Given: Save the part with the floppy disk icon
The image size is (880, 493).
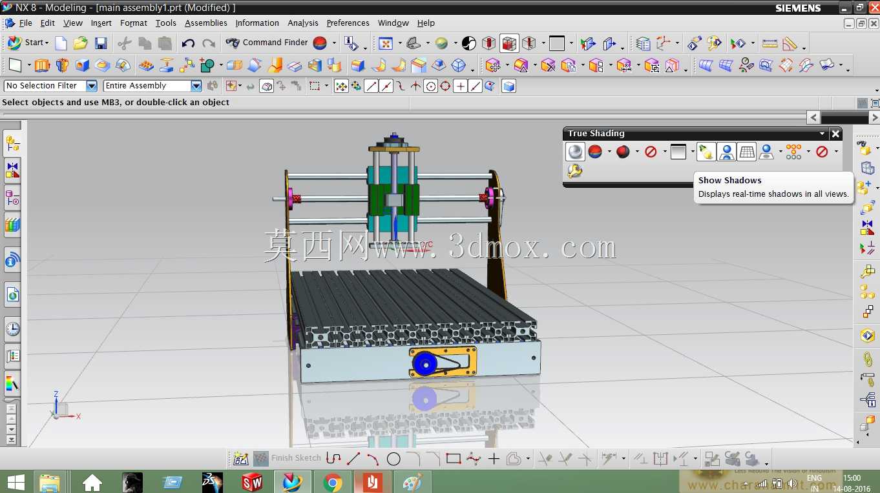Looking at the screenshot, I should [x=101, y=43].
